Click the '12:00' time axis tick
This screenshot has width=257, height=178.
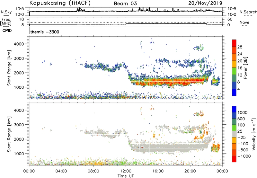(126, 171)
